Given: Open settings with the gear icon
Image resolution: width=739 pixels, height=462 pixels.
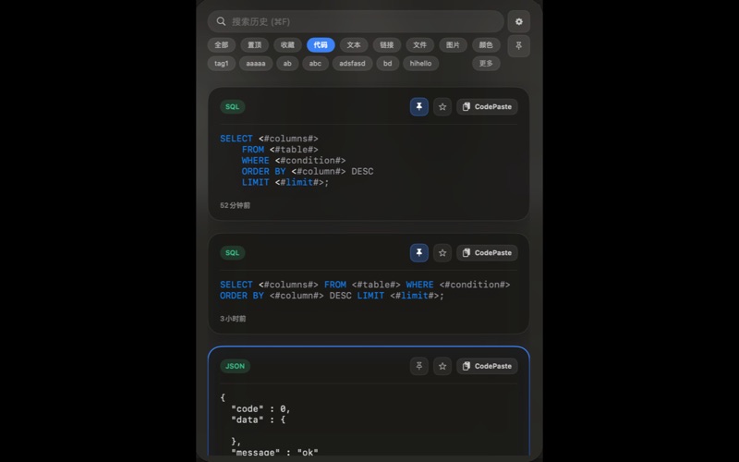Looking at the screenshot, I should click(x=518, y=21).
